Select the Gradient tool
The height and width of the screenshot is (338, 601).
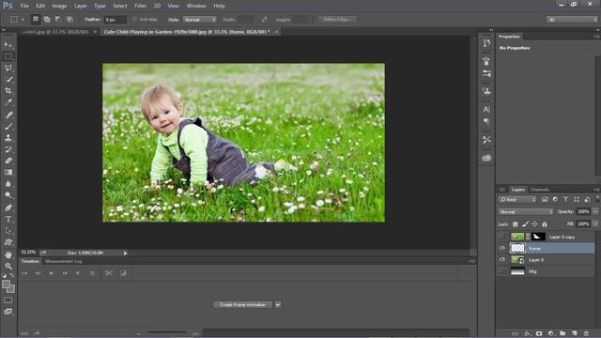click(x=8, y=172)
